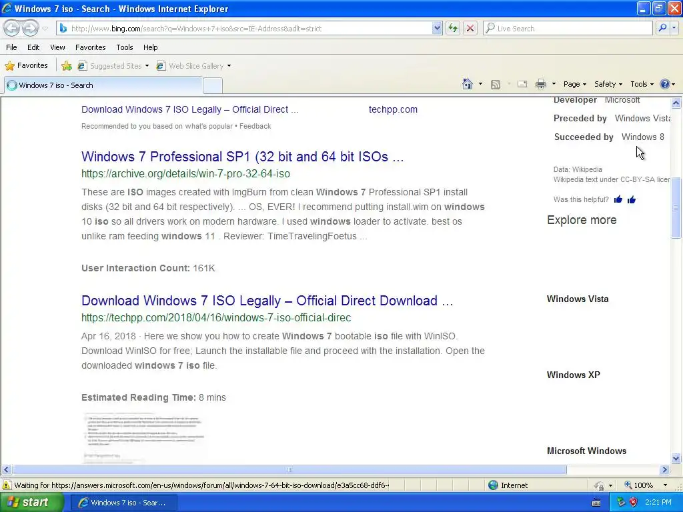Click the status bar warning icon
Image resolution: width=683 pixels, height=512 pixels.
tap(7, 485)
